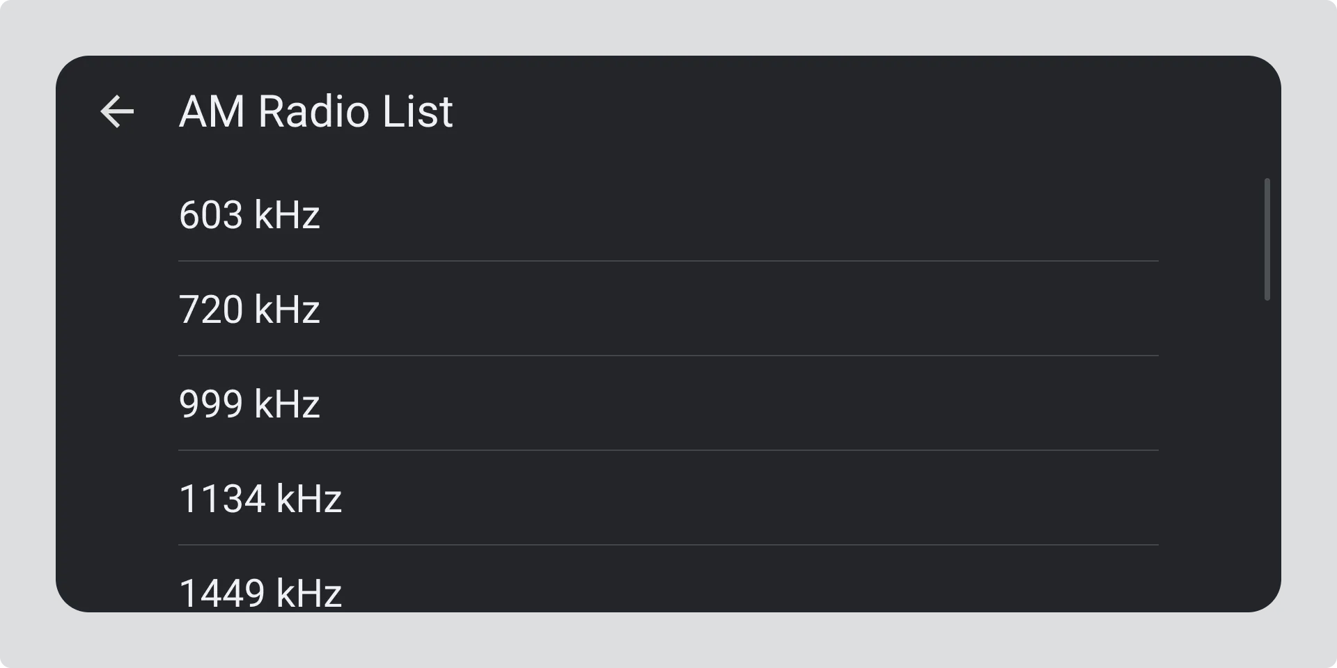Viewport: 1337px width, 668px height.
Task: Go back from AM Radio List
Action: click(x=117, y=111)
